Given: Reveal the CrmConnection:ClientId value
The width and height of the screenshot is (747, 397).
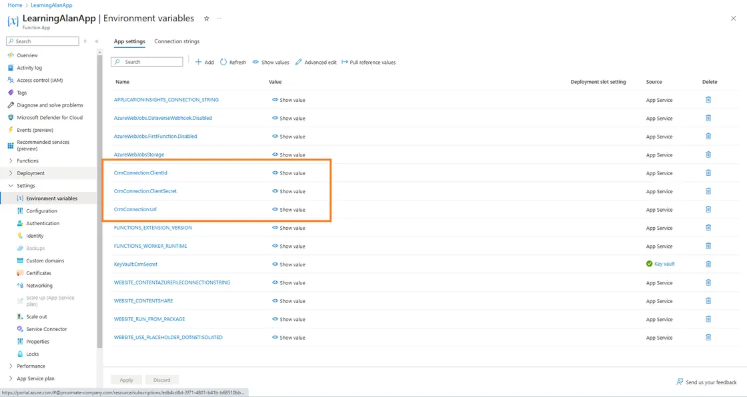Looking at the screenshot, I should 289,173.
